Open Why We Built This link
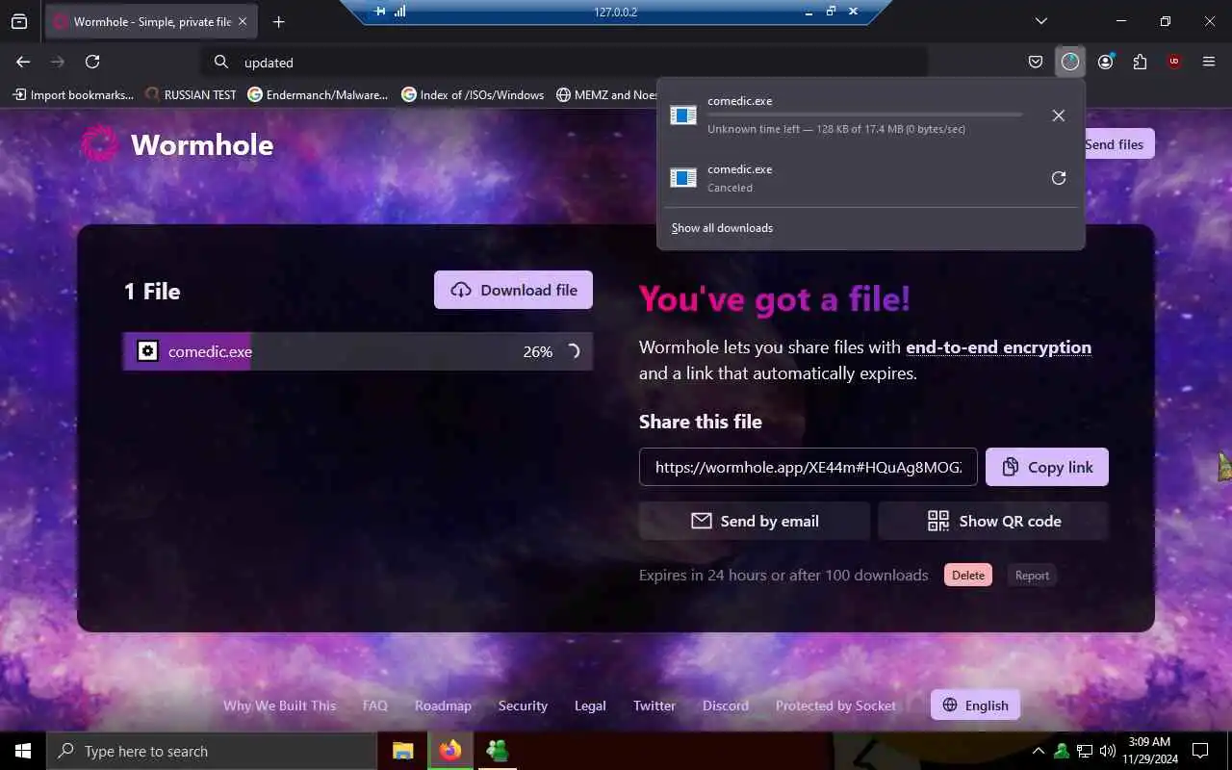The height and width of the screenshot is (770, 1232). point(280,706)
